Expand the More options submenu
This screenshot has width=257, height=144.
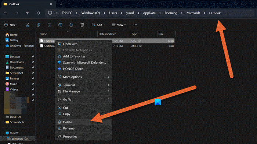click(x=84, y=77)
